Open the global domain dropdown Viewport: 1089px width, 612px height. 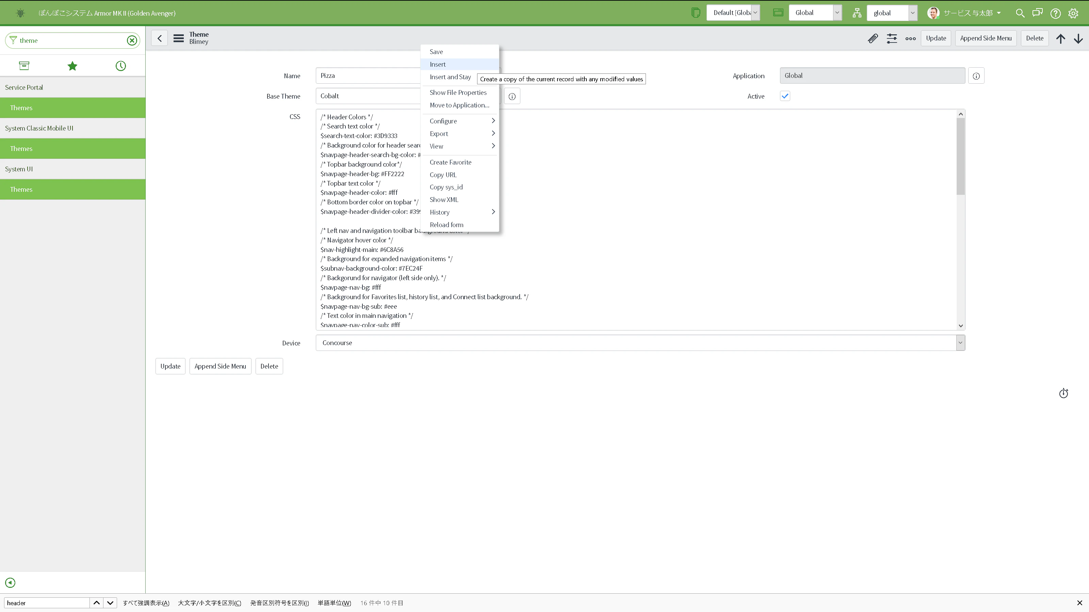coord(892,13)
